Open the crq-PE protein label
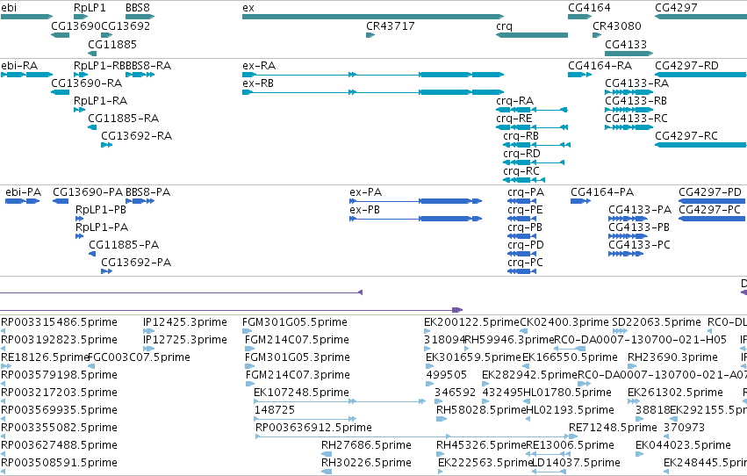Viewport: 747px width, 476px height. point(525,210)
